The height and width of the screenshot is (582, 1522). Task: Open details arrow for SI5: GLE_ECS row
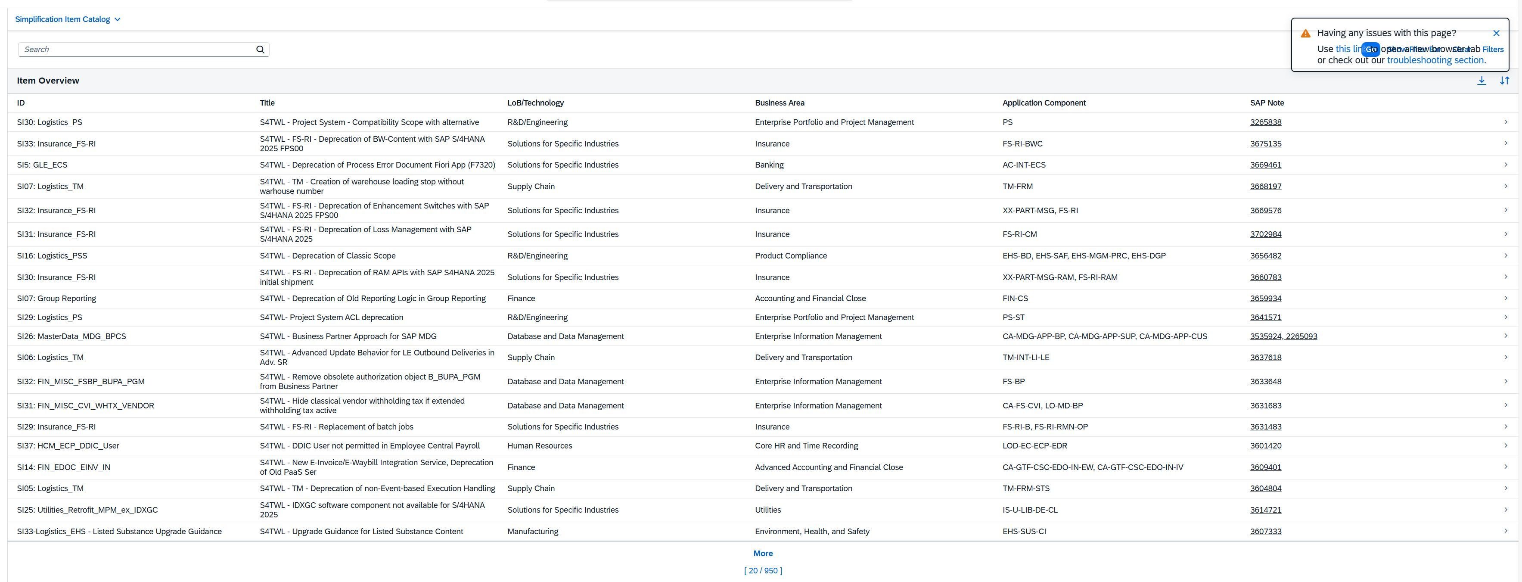pyautogui.click(x=1506, y=165)
